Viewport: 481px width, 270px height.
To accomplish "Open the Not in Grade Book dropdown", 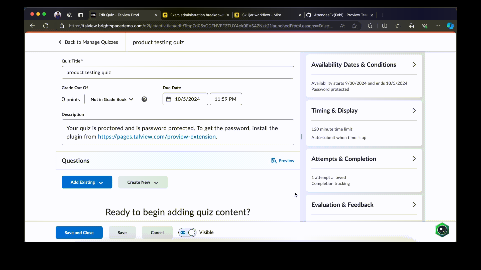I will point(112,99).
